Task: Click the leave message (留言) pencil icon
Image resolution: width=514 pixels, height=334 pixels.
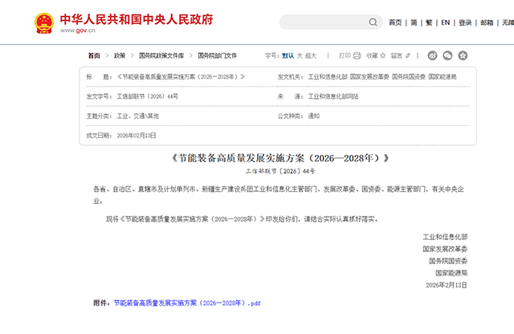Action: pos(408,55)
